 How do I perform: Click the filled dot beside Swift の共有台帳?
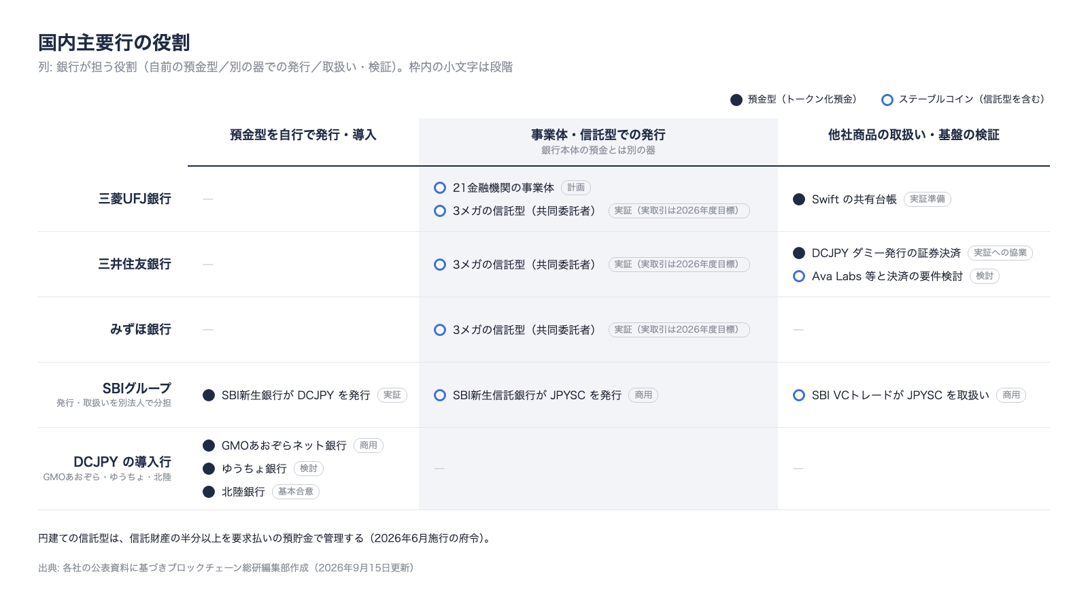click(x=799, y=199)
